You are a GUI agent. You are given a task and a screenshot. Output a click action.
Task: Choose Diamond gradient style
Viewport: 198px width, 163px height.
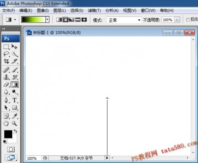click(x=84, y=20)
